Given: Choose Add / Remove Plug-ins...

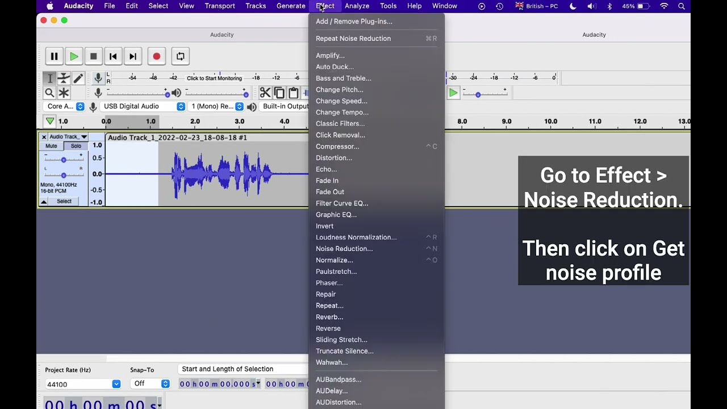Looking at the screenshot, I should [x=376, y=22].
